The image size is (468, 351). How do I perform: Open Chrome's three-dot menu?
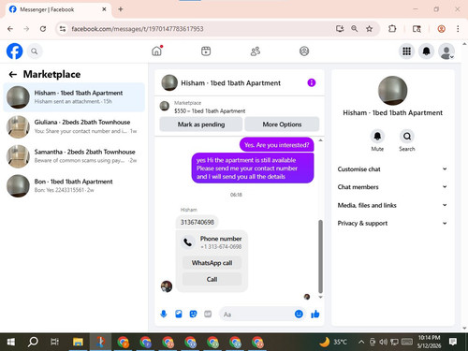(458, 29)
